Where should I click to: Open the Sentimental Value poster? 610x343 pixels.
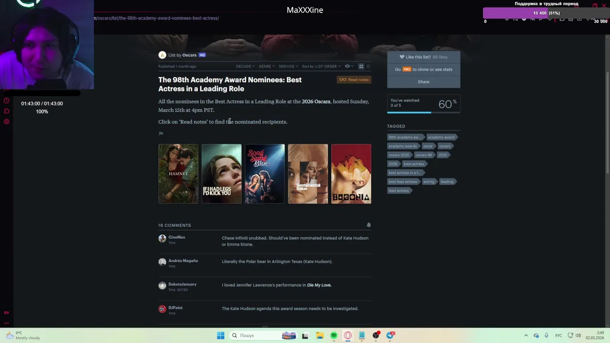coord(308,174)
